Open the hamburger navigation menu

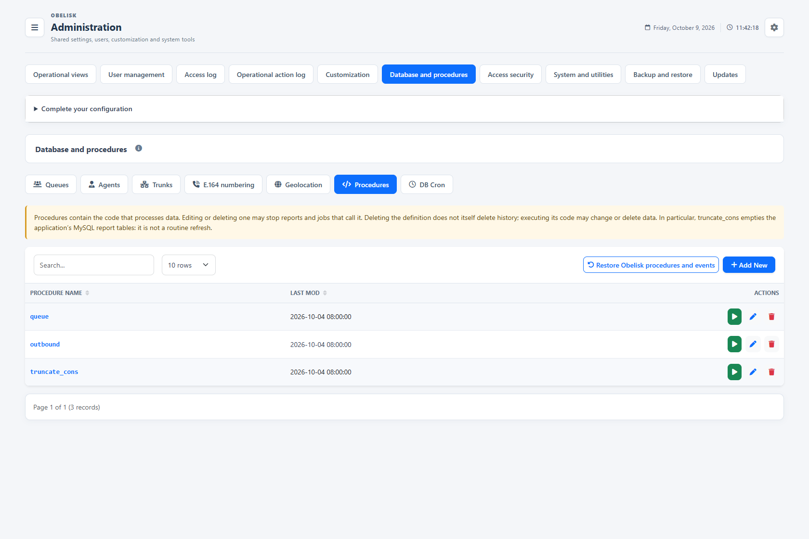[x=35, y=27]
